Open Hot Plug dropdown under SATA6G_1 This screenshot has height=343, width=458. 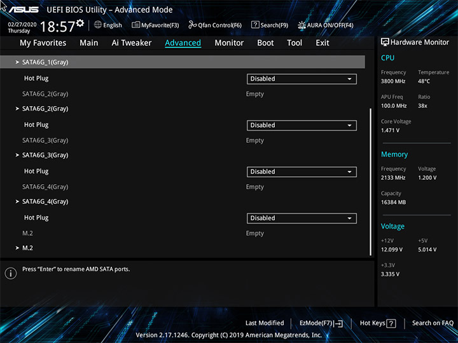(x=302, y=79)
